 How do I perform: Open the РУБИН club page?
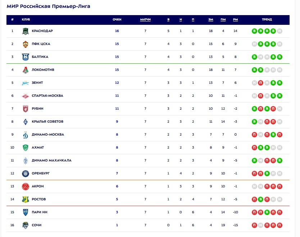[x=37, y=109]
